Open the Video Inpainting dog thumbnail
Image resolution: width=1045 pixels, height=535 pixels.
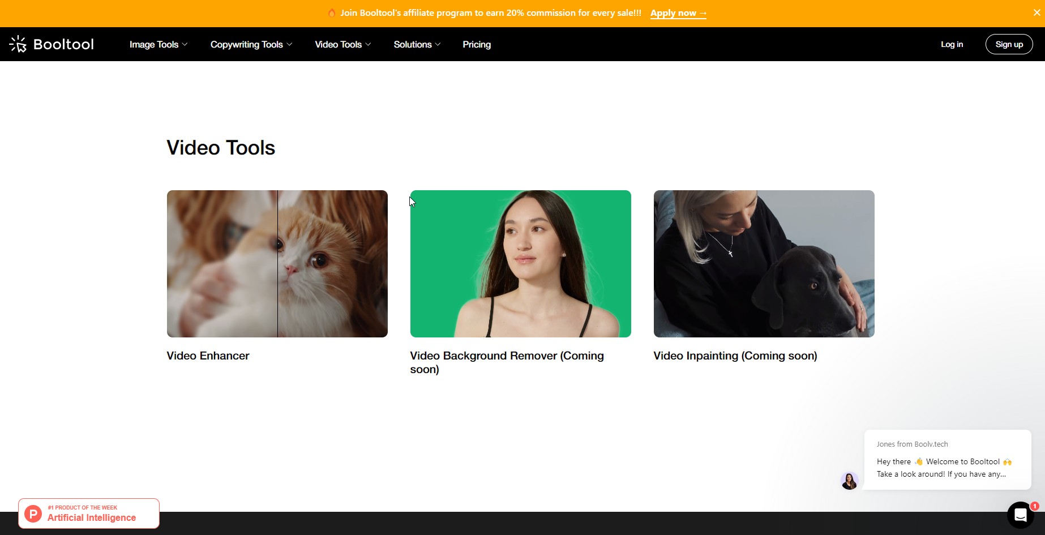coord(764,264)
